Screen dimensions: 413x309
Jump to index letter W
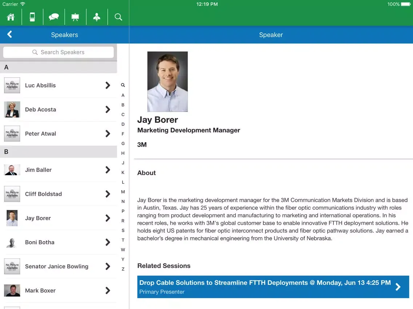click(123, 250)
